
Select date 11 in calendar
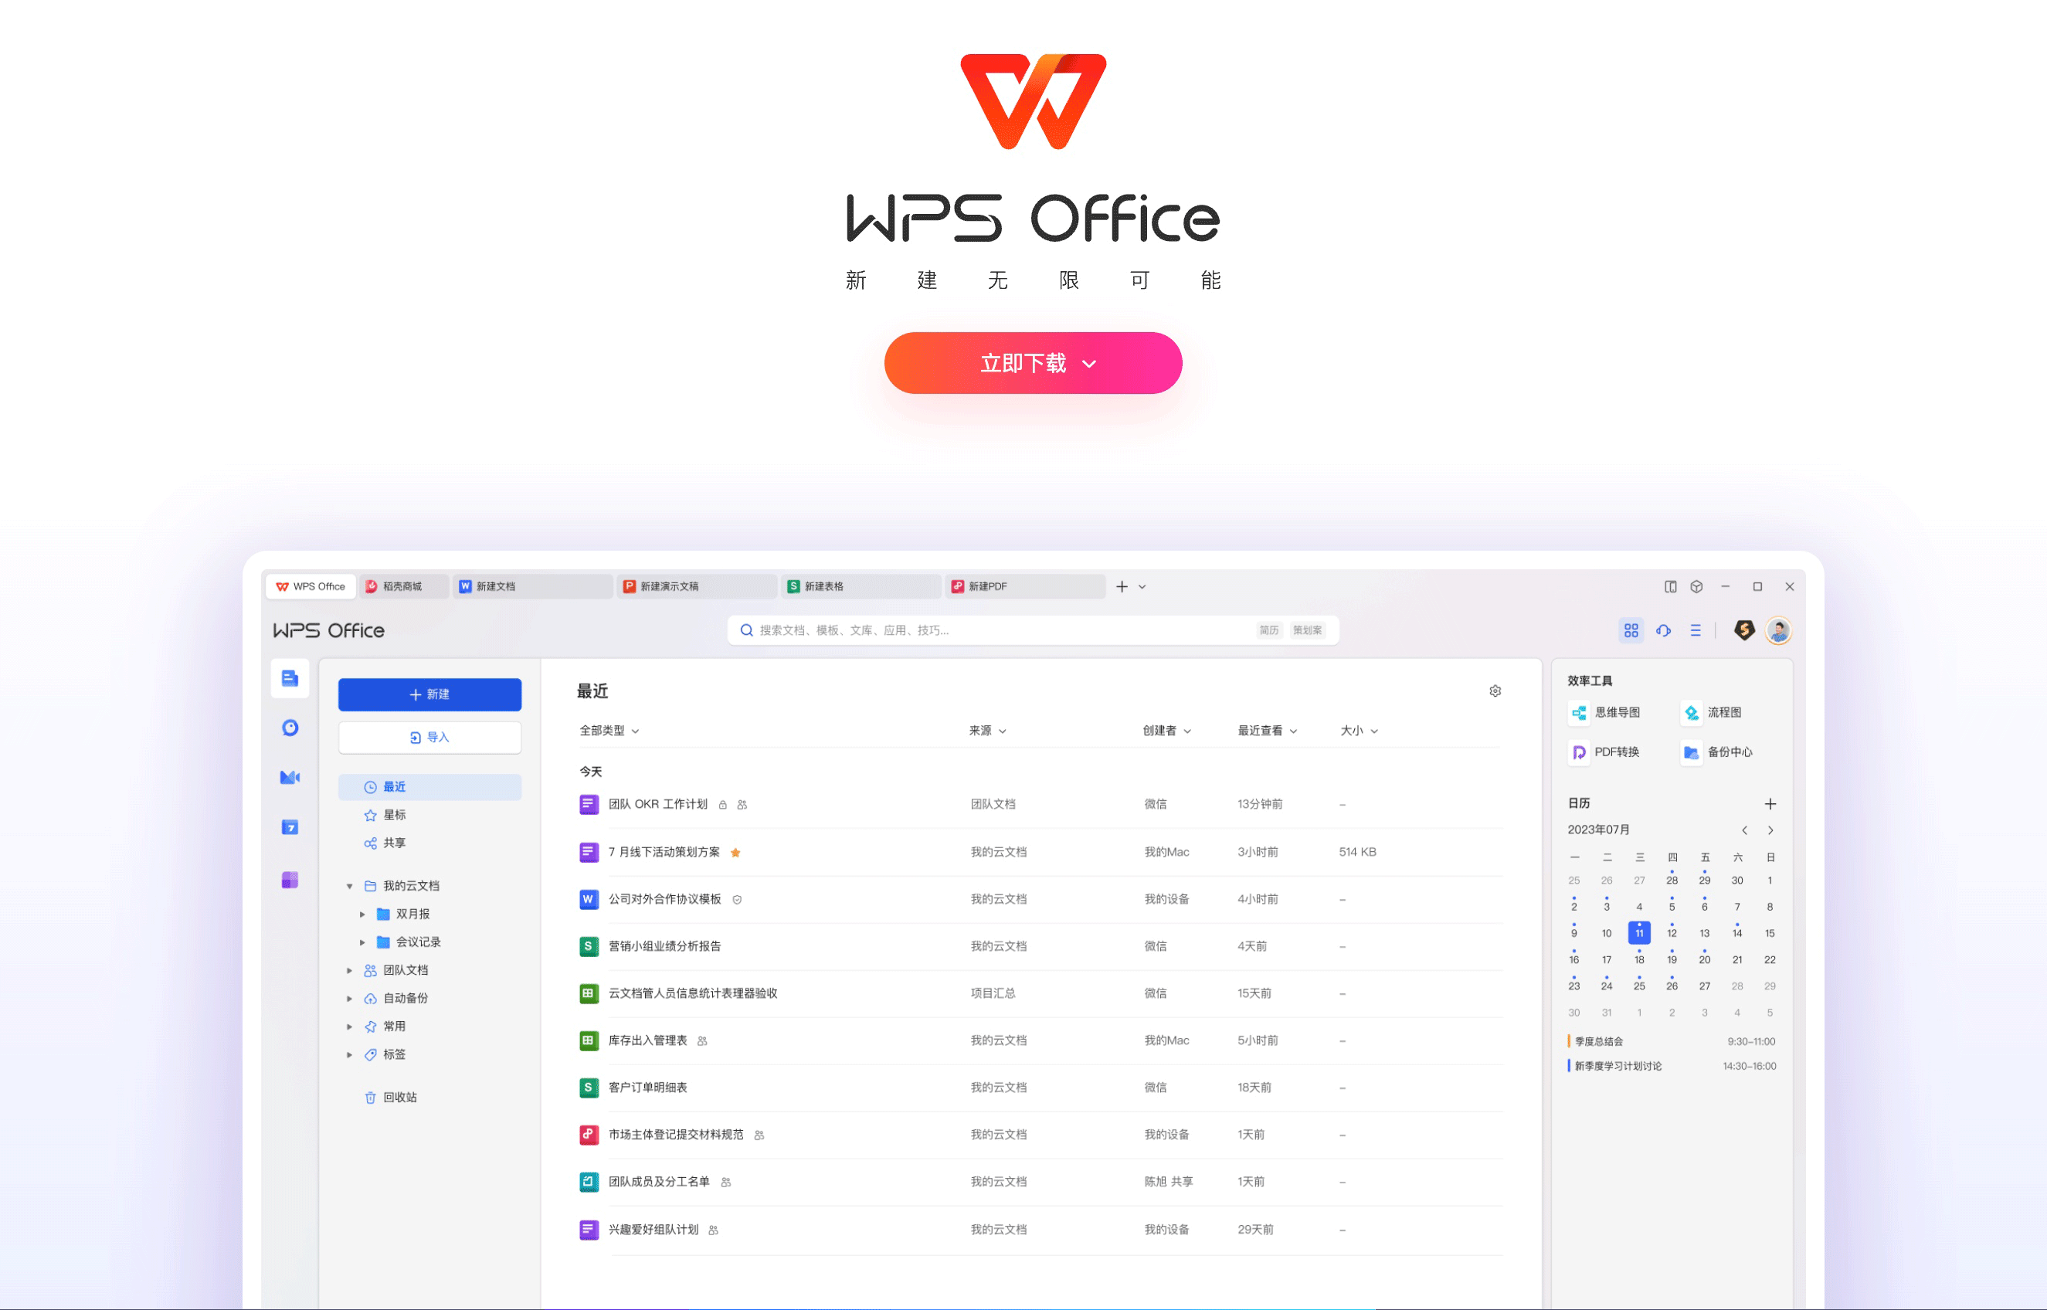[x=1639, y=933]
